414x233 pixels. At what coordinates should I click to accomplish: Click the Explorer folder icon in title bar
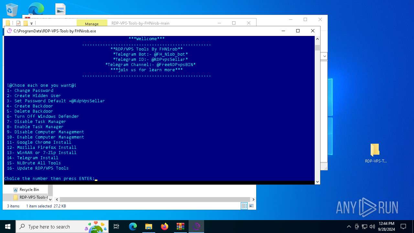pos(8,23)
